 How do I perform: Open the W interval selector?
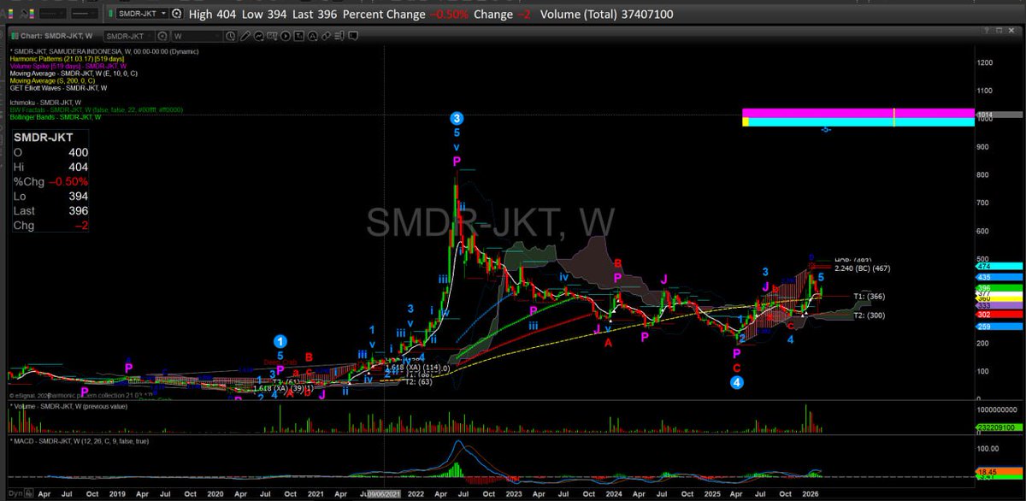(x=198, y=36)
